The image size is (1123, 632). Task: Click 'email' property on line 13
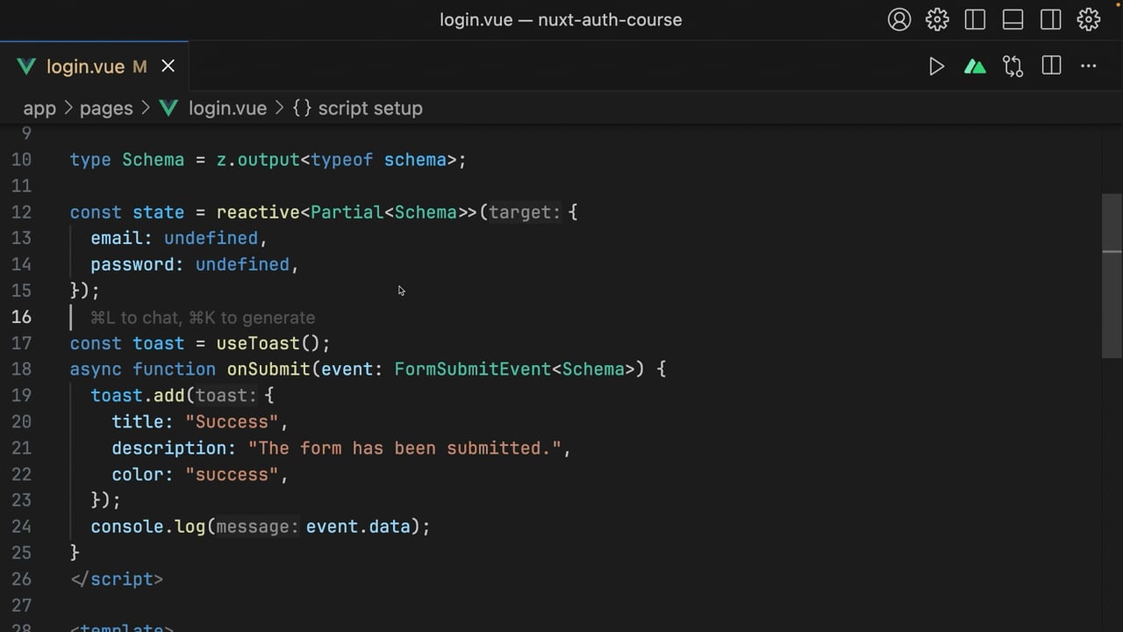tap(117, 239)
